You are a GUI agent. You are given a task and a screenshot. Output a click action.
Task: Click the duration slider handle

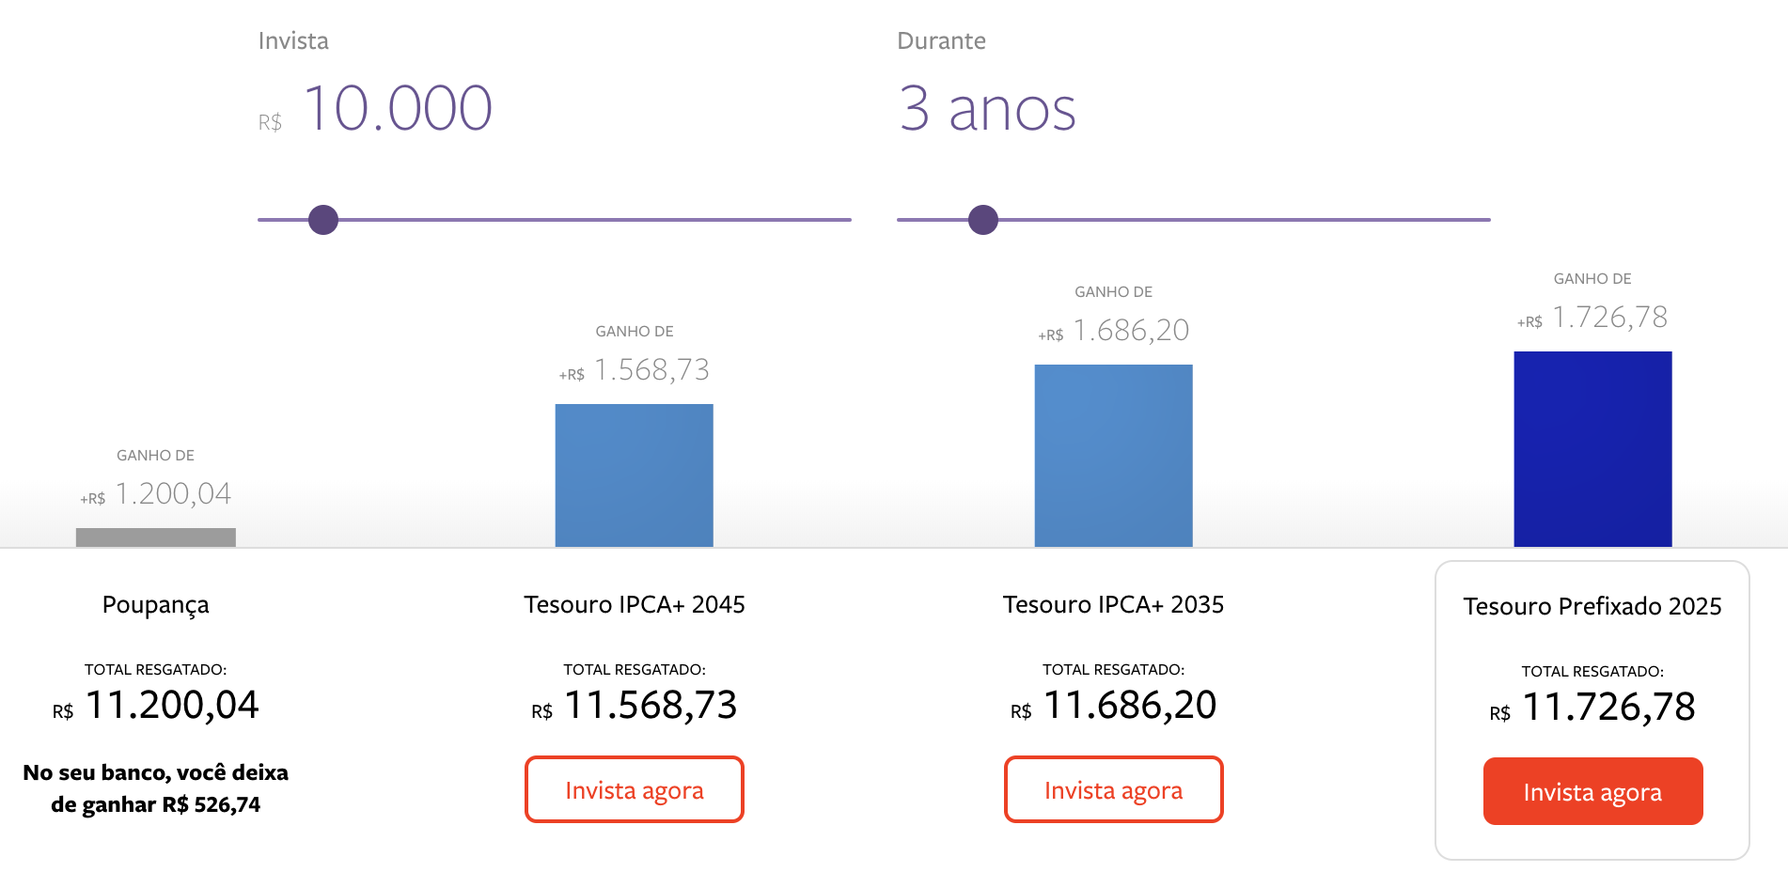click(983, 220)
